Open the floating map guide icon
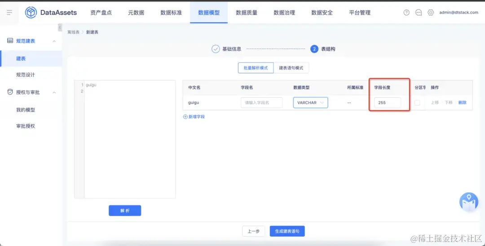This screenshot has height=246, width=485. [x=469, y=202]
